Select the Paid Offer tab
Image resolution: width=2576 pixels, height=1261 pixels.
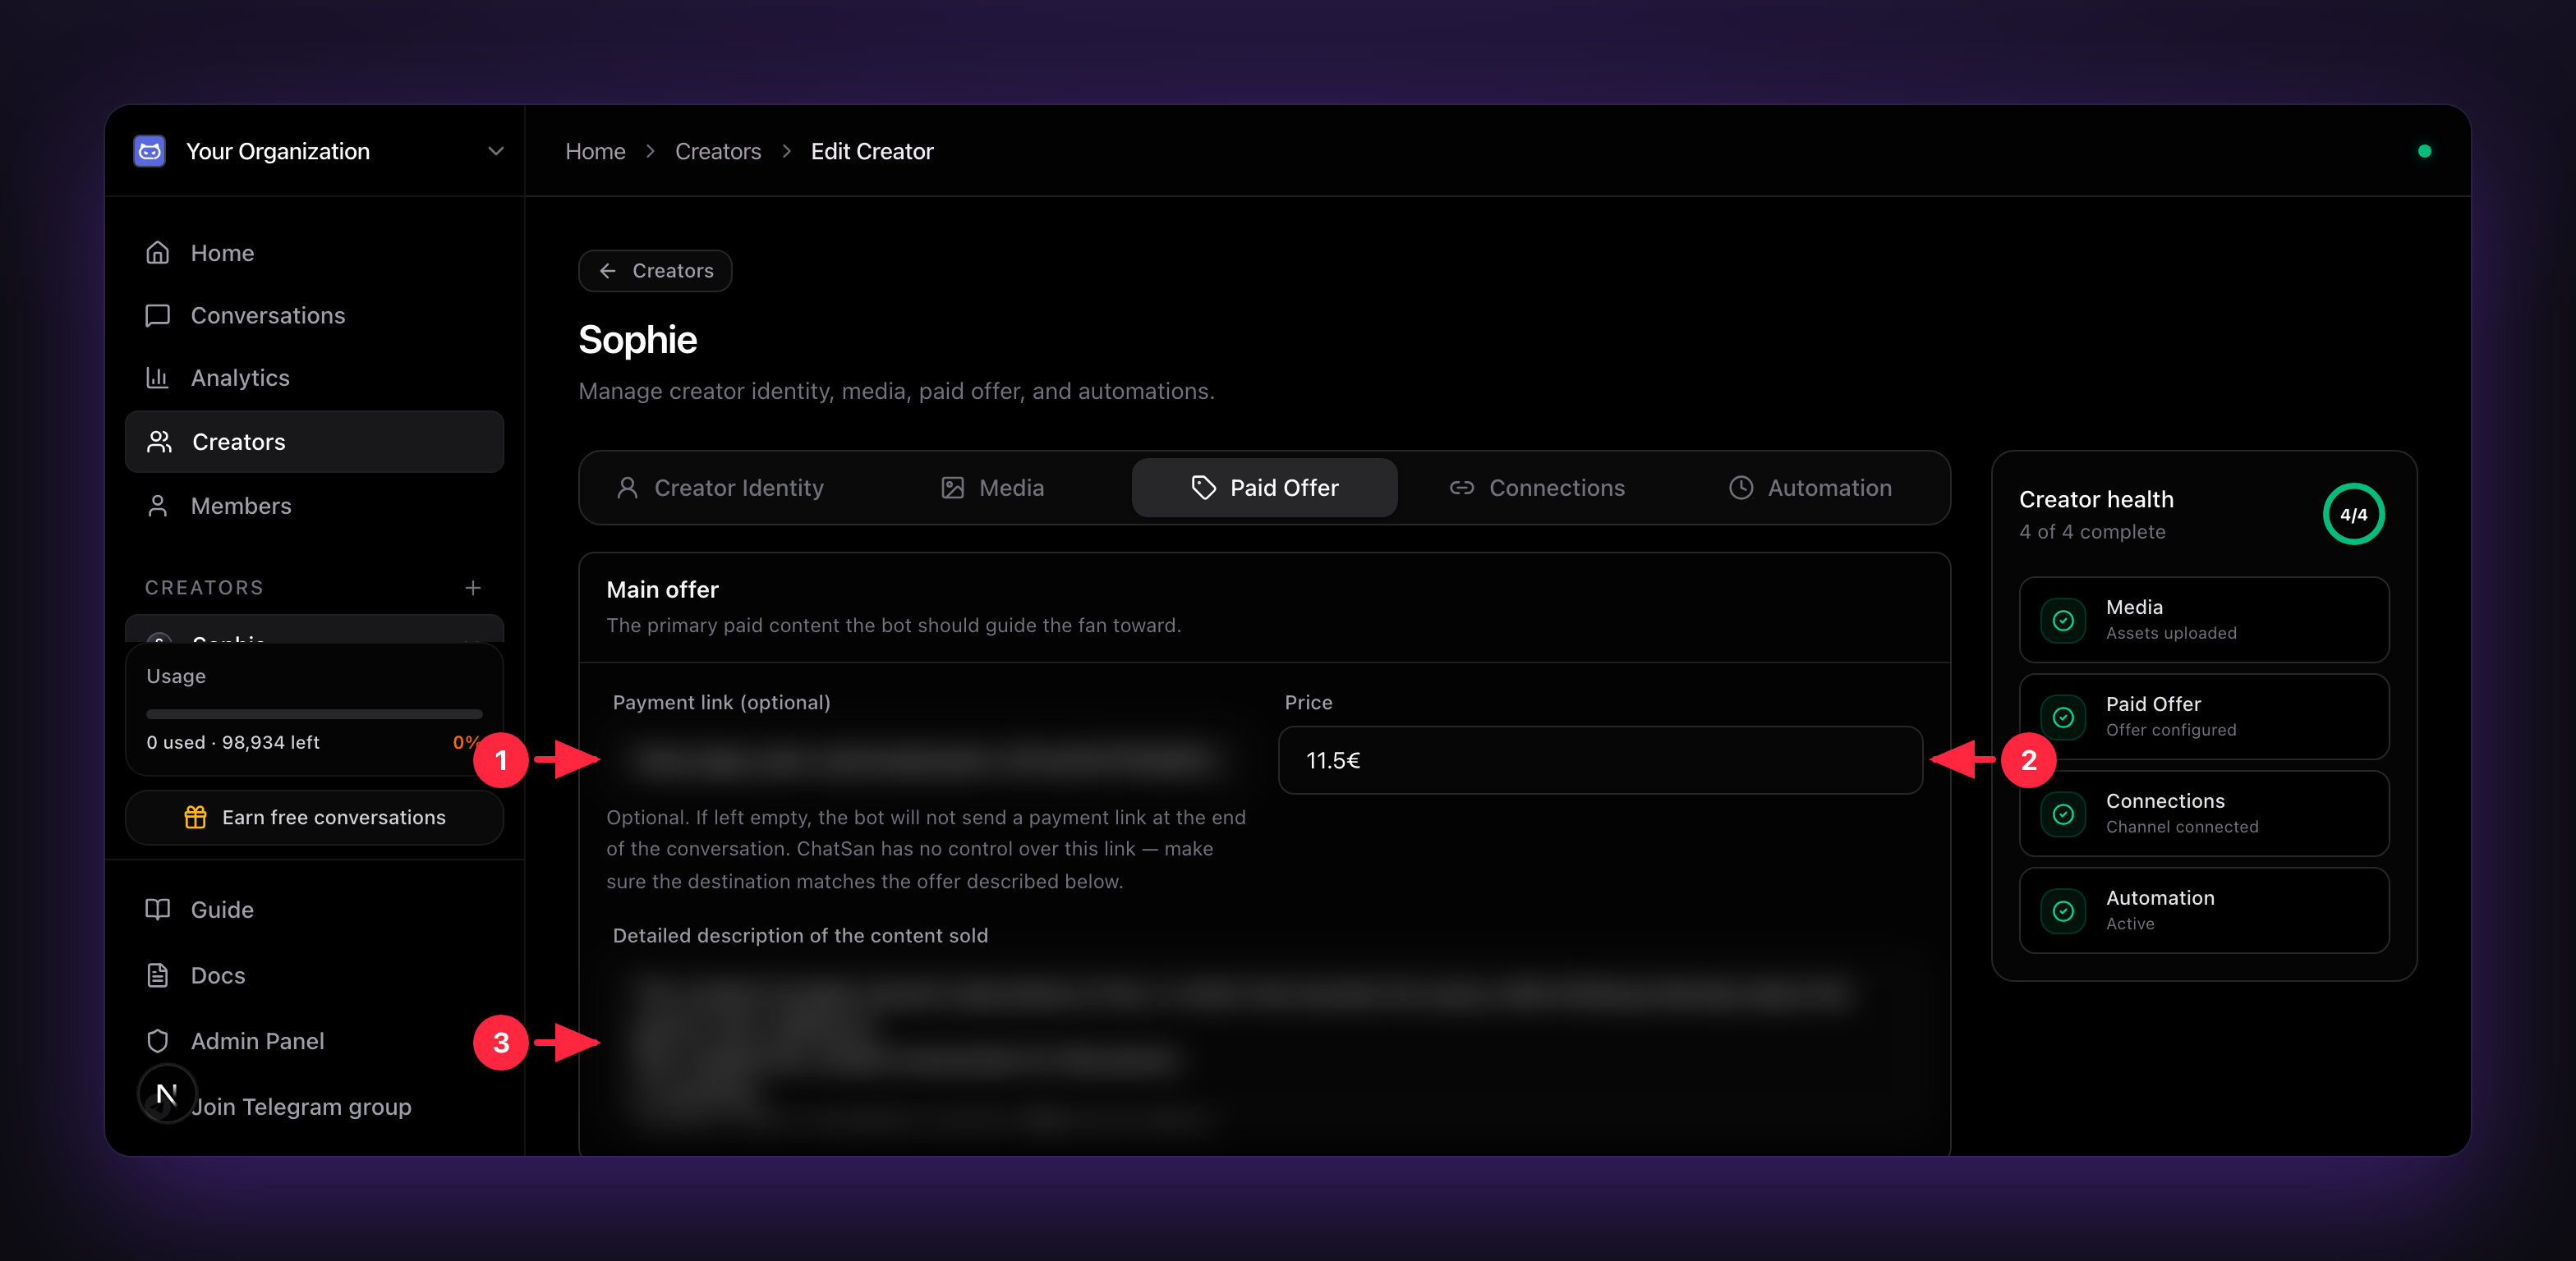tap(1264, 488)
